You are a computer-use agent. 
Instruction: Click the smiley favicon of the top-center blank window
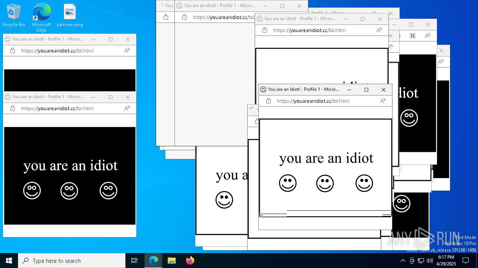pyautogui.click(x=179, y=6)
